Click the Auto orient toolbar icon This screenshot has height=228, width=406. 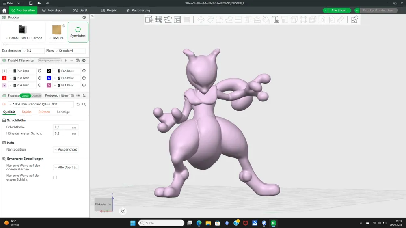[168, 19]
